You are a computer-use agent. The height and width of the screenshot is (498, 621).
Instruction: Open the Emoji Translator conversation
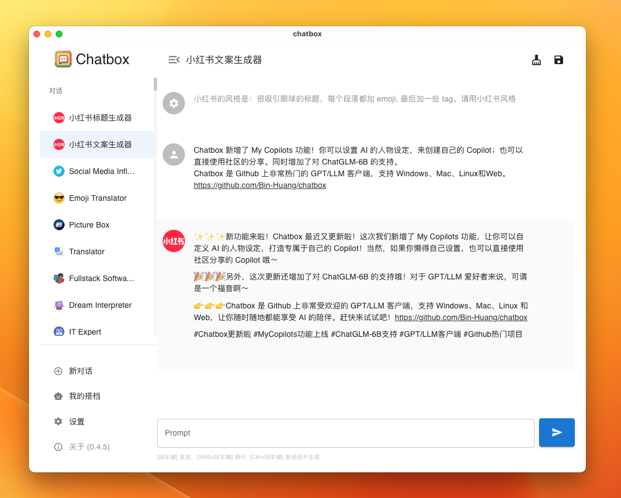click(97, 198)
